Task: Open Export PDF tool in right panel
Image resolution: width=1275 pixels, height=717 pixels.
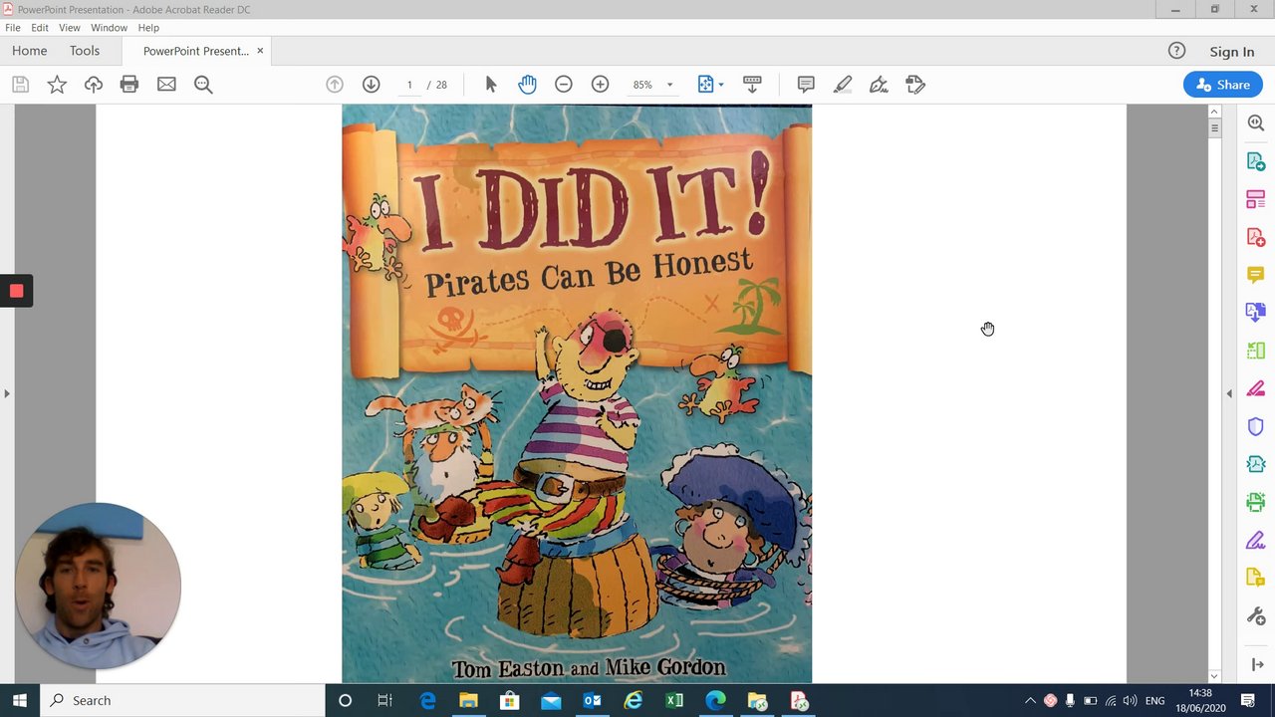Action: point(1256,161)
